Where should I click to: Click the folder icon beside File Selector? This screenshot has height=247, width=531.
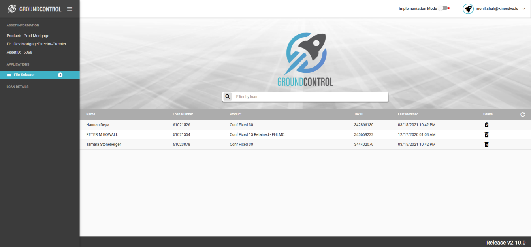pos(9,75)
